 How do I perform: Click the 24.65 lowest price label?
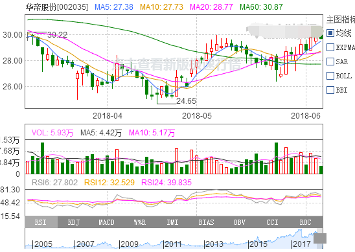(186, 101)
